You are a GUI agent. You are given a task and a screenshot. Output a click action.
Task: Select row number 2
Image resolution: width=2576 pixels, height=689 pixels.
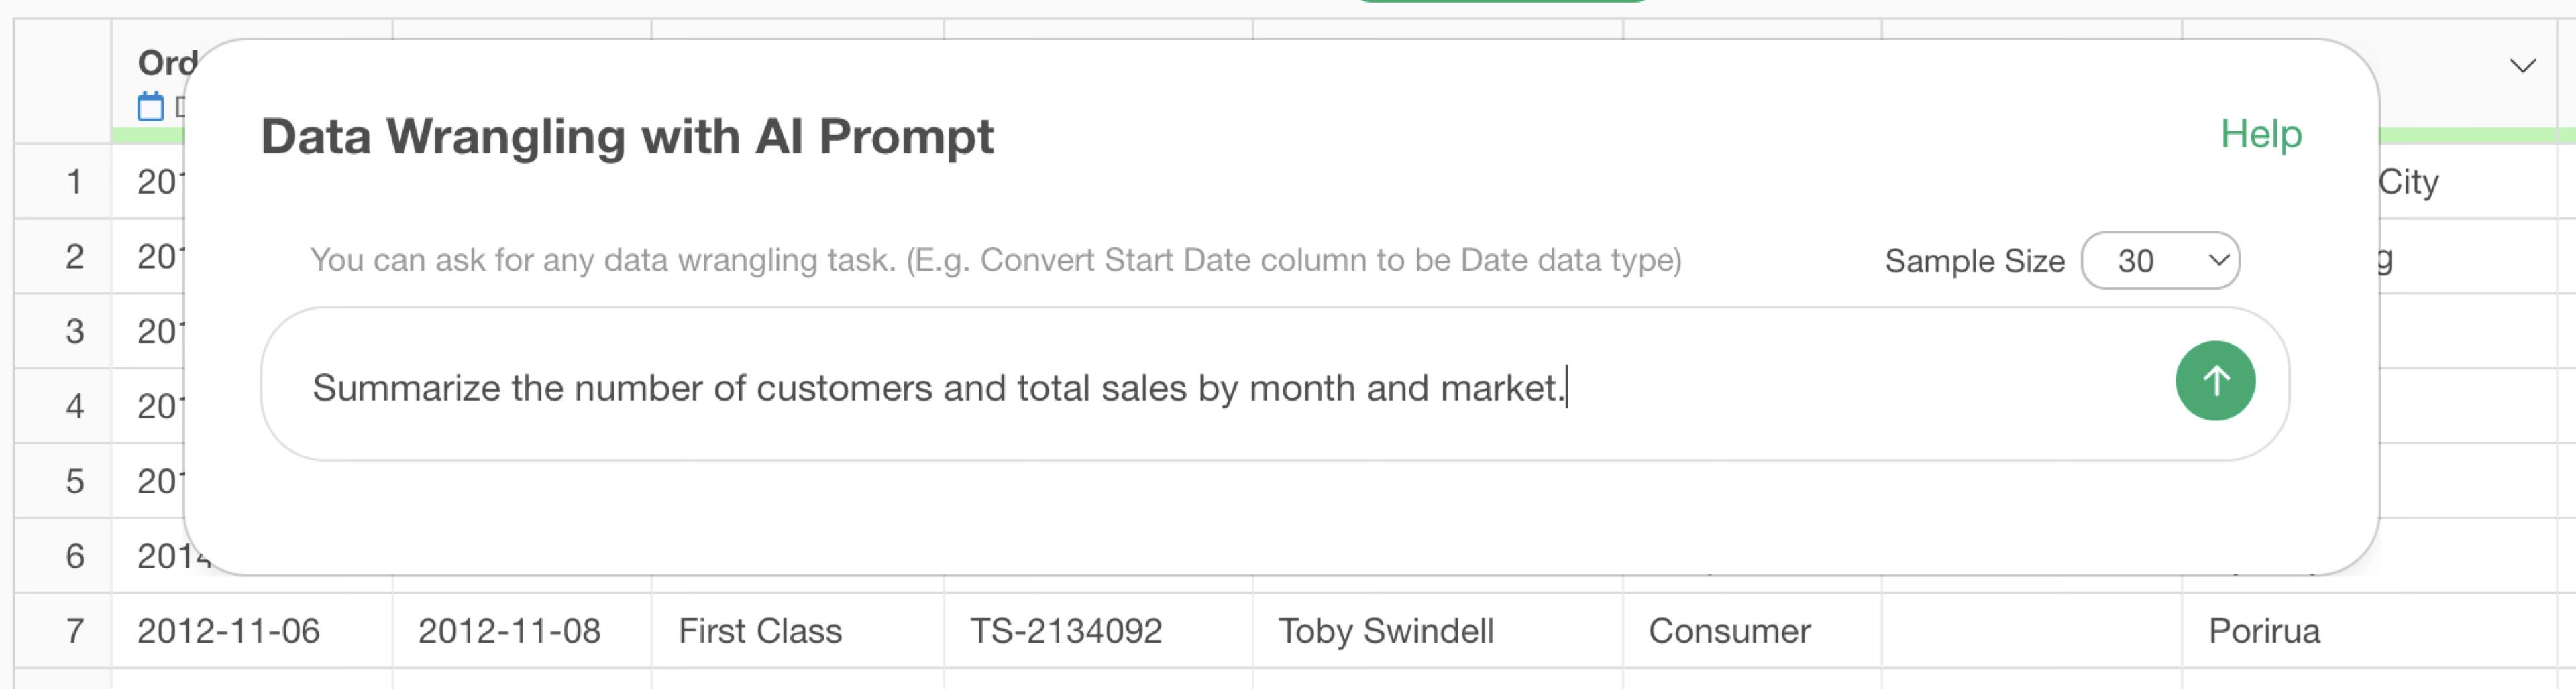[x=74, y=257]
